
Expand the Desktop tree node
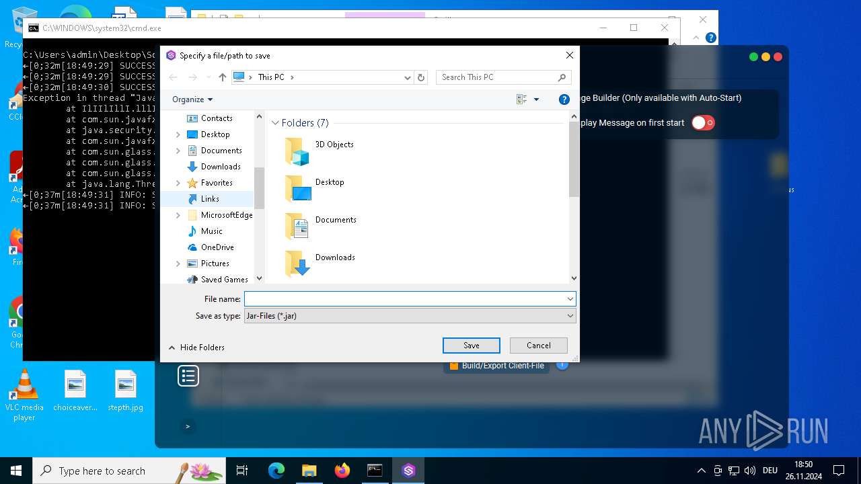(x=178, y=134)
